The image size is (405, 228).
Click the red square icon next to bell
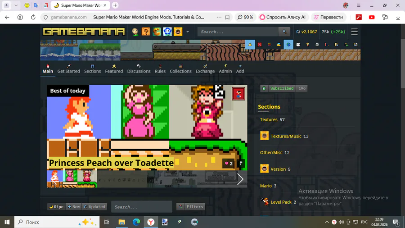[x=260, y=45]
